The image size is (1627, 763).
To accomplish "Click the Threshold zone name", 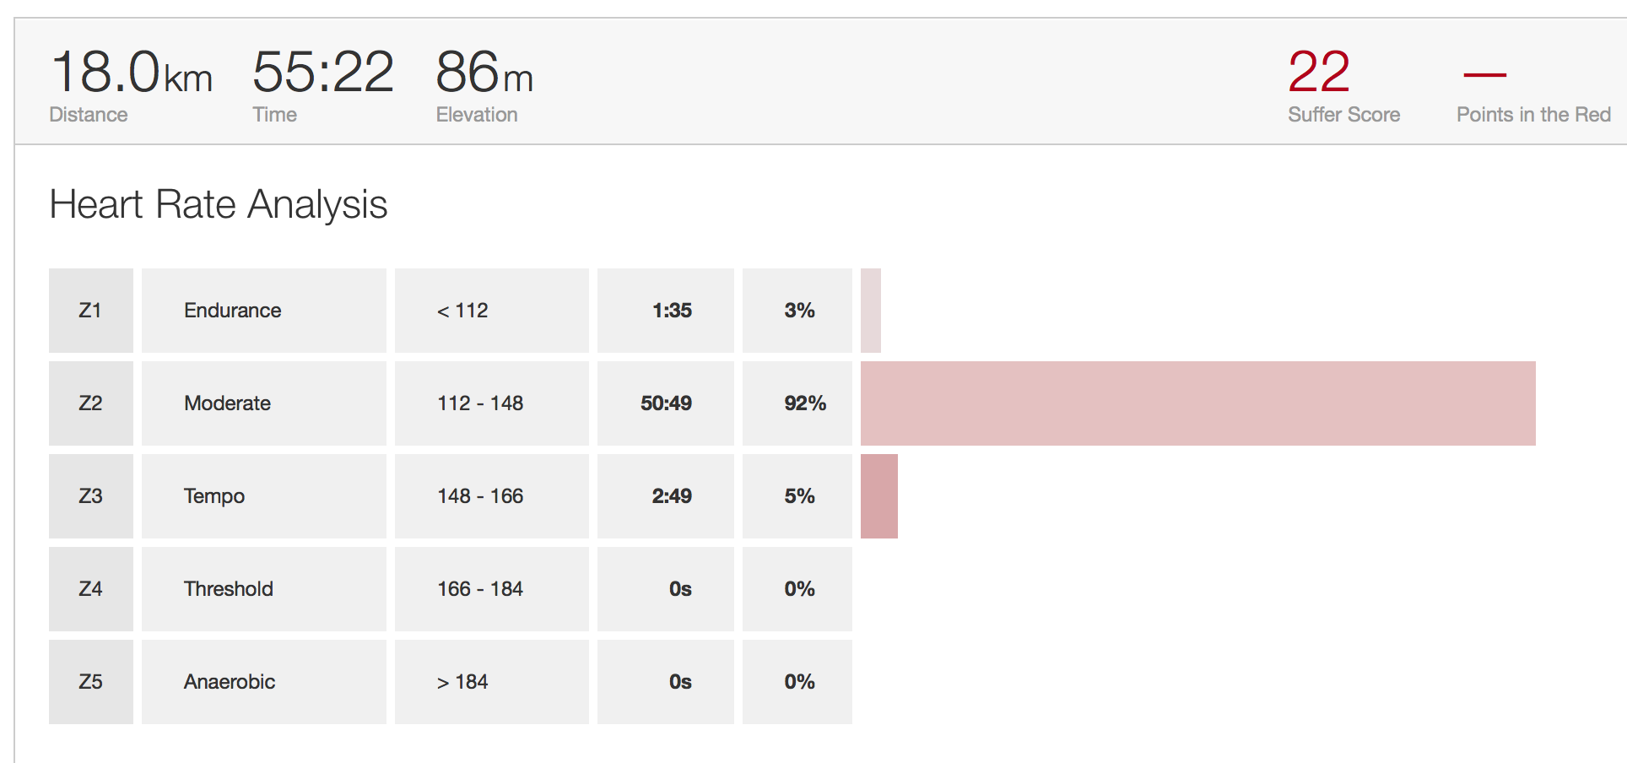I will pyautogui.click(x=229, y=589).
